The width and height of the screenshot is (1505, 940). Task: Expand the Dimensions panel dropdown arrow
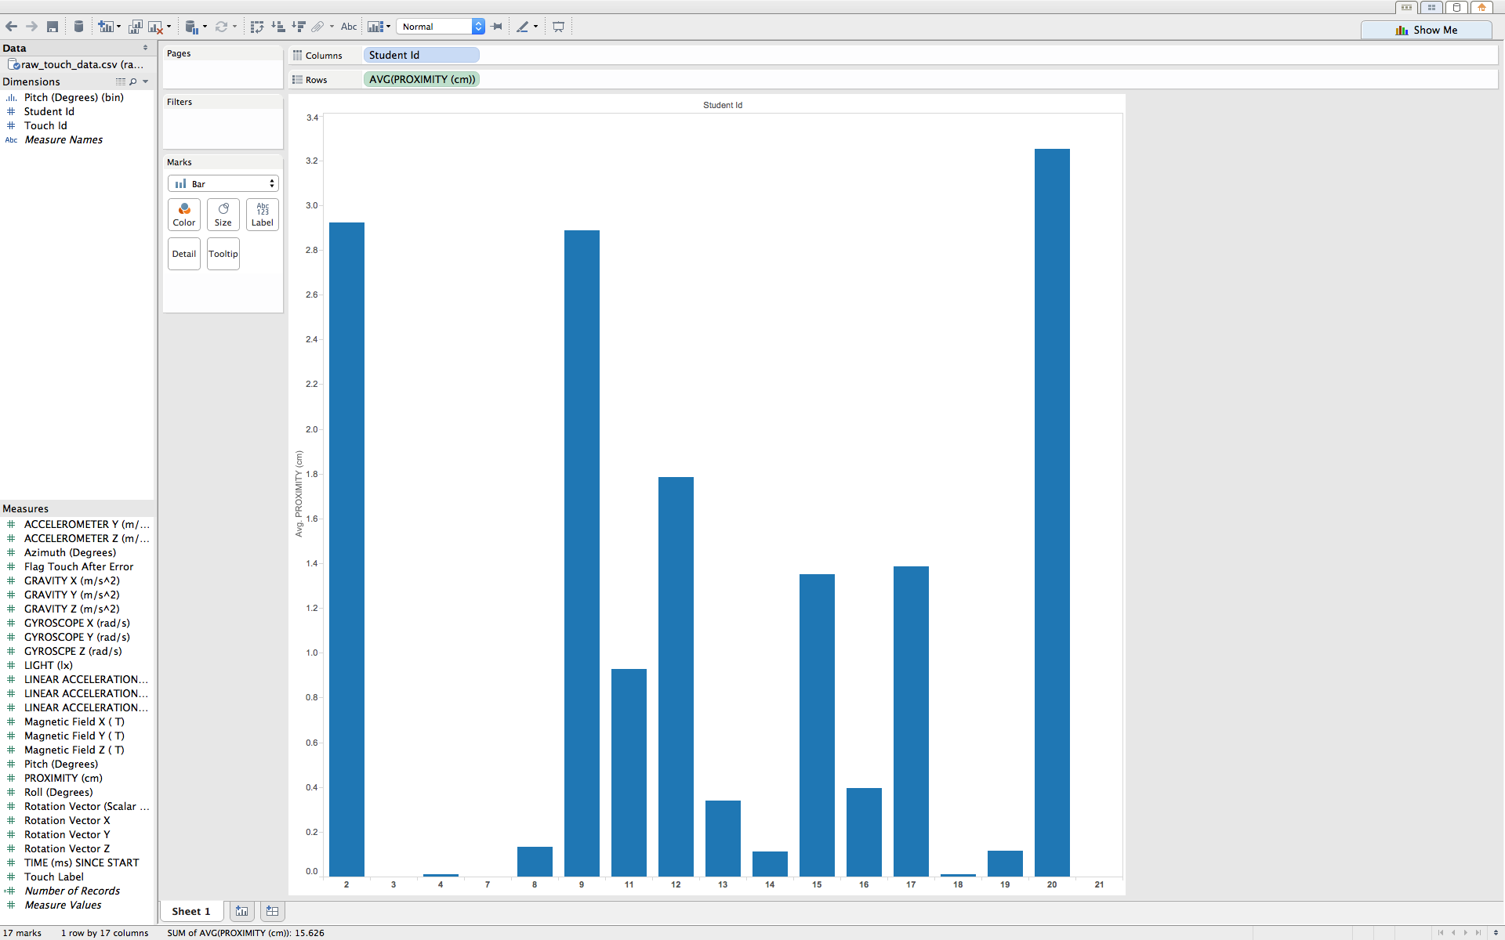coord(146,81)
